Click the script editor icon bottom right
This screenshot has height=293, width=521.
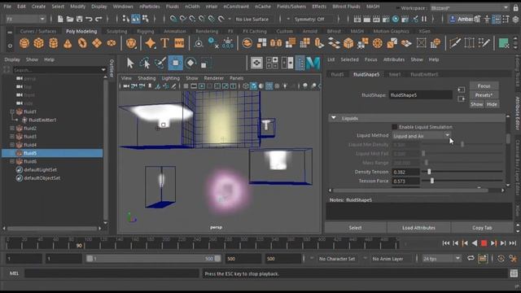tap(514, 273)
